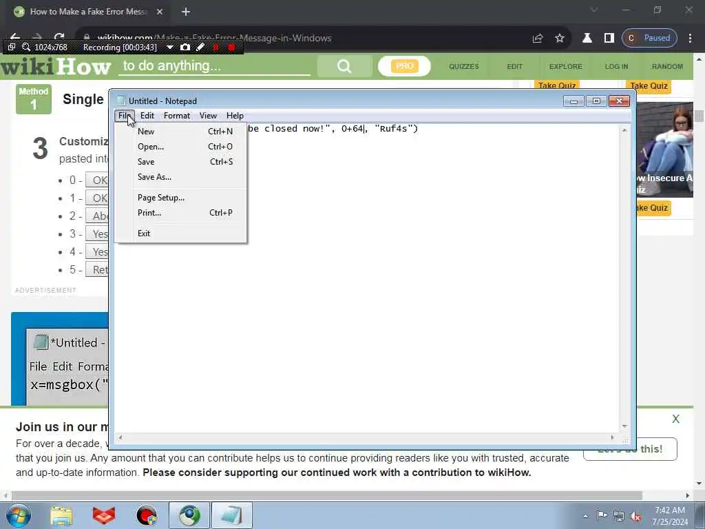Open the red fox-faced taskbar application
Viewport: 705px width, 529px height.
[x=104, y=516]
